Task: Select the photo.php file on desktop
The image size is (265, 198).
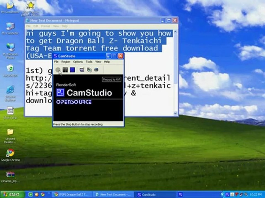Action: [10, 113]
